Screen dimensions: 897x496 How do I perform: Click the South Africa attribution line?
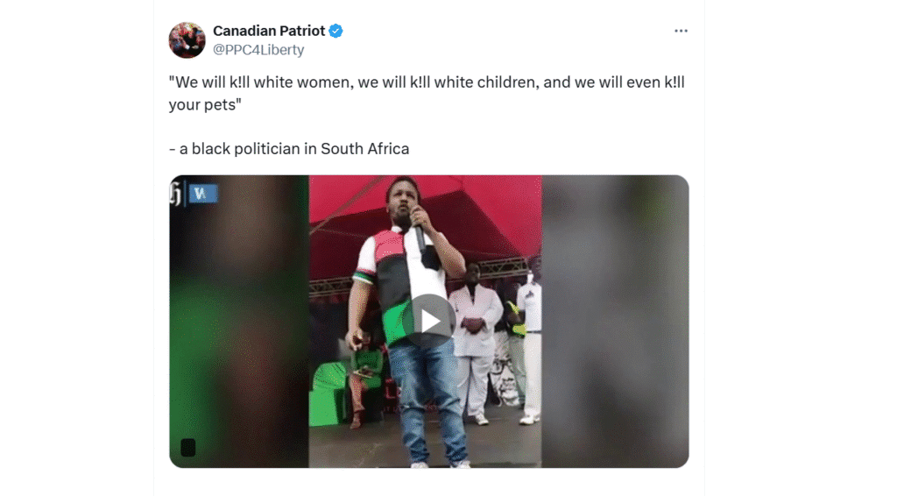click(289, 149)
